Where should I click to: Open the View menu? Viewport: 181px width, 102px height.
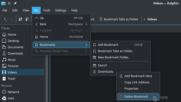click(x=26, y=10)
